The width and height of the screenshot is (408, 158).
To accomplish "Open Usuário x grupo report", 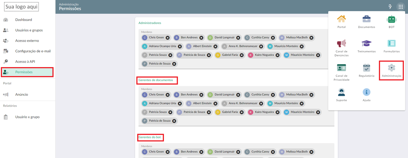I will pos(27,117).
